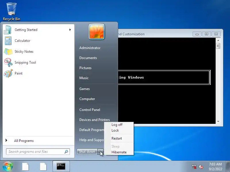Click the muted volume tray icon
230x172 pixels.
coord(201,167)
